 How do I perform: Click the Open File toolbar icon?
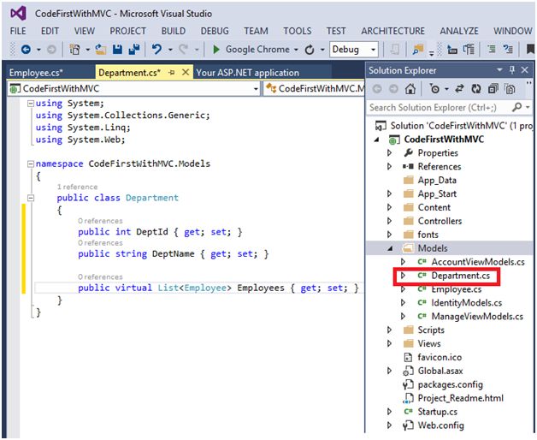pyautogui.click(x=100, y=50)
